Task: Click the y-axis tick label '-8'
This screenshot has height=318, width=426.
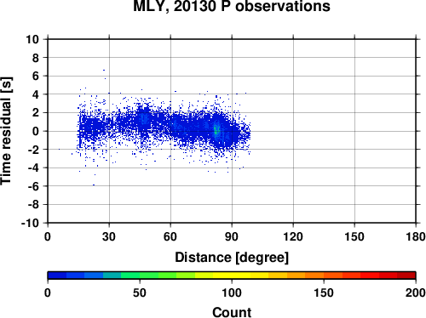Action: tap(33, 205)
